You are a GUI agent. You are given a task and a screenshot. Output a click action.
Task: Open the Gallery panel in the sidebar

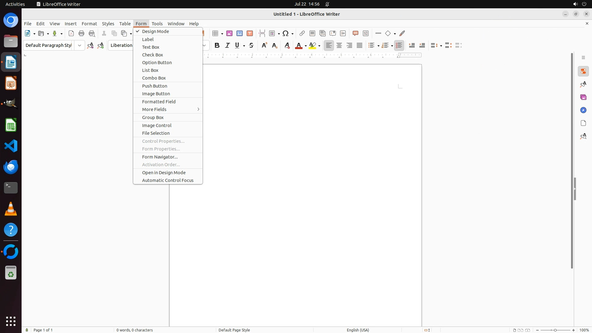[583, 97]
